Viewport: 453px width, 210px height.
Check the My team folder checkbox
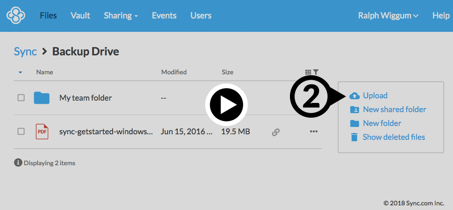click(21, 98)
